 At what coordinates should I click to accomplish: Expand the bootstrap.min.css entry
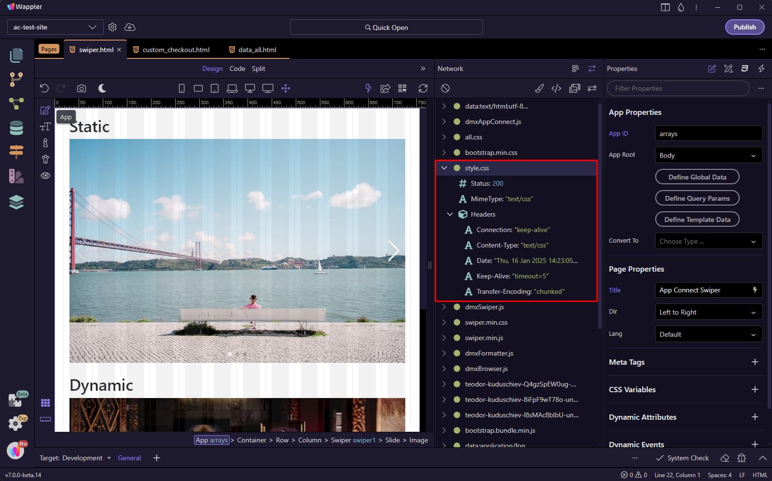444,152
